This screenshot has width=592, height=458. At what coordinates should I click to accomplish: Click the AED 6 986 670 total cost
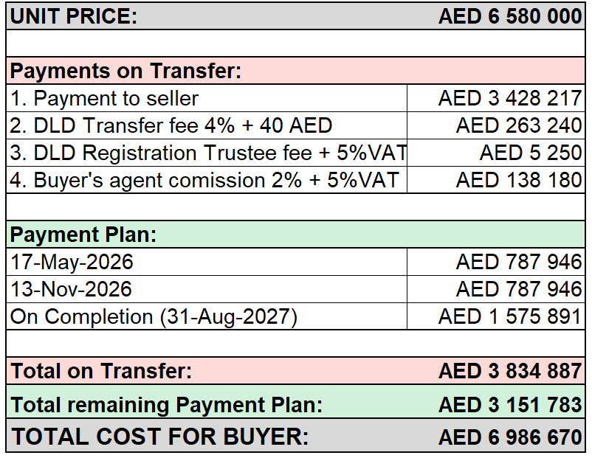509,437
